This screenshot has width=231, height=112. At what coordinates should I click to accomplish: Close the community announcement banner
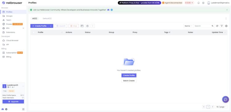227,10
